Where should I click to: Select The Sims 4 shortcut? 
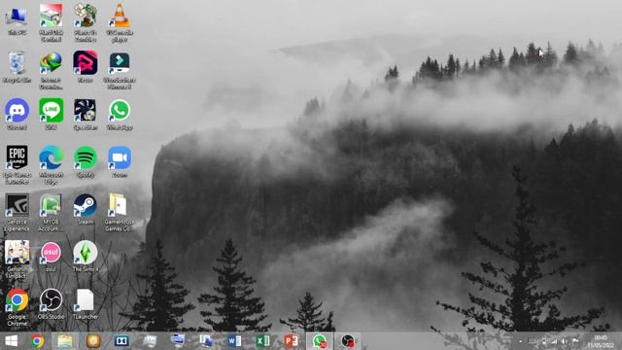click(x=86, y=257)
